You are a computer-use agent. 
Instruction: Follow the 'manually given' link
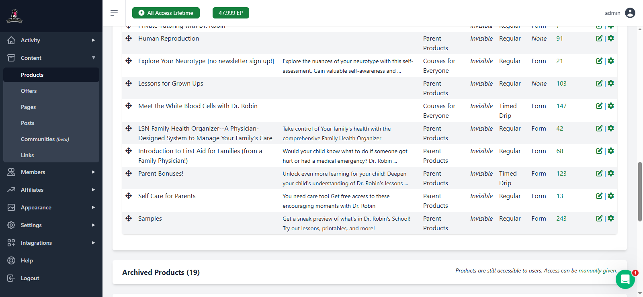597,271
